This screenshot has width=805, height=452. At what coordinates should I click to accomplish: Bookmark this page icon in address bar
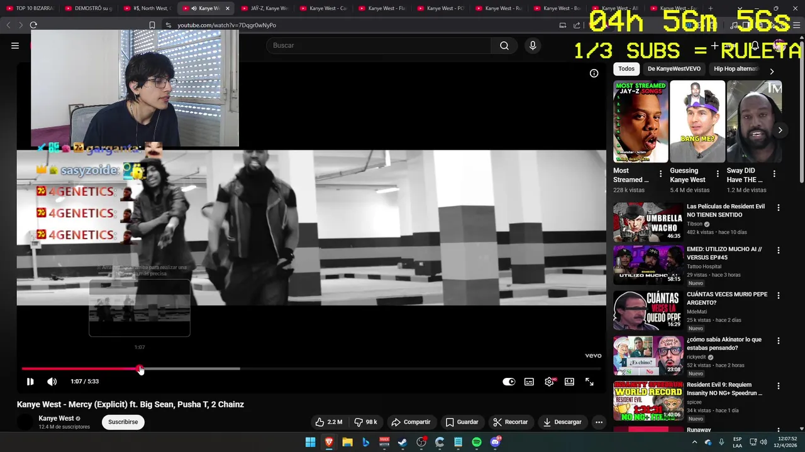pos(152,25)
